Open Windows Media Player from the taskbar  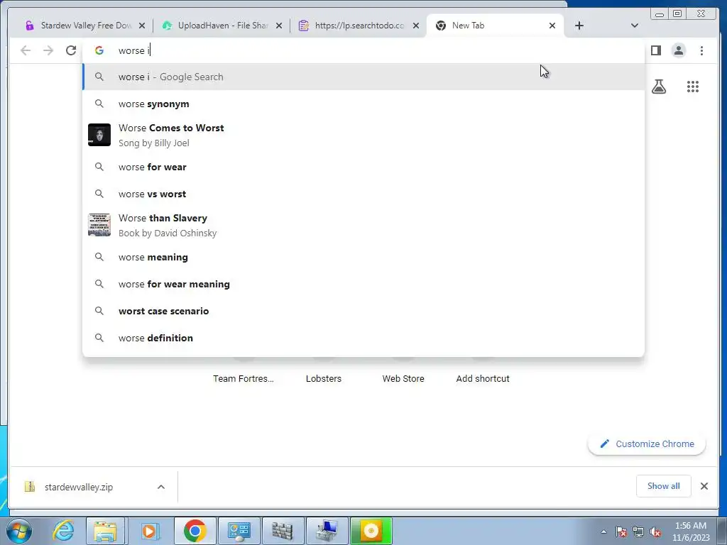(150, 531)
